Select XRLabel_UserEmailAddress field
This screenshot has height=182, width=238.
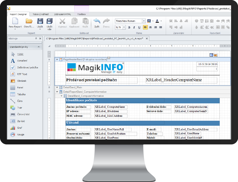196,129
